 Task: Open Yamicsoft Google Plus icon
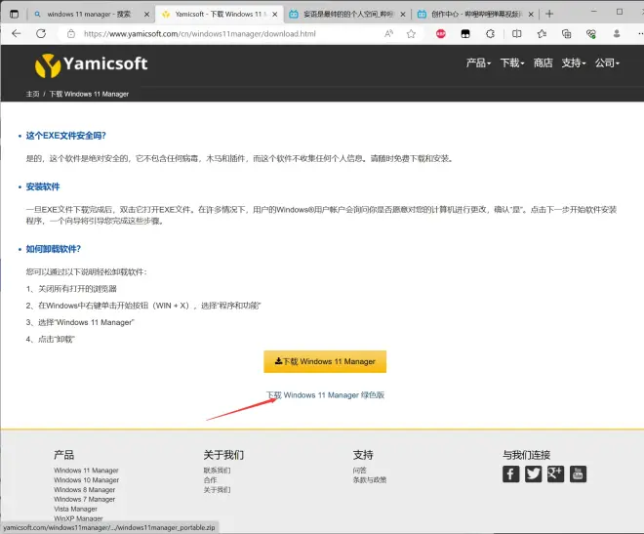click(556, 474)
